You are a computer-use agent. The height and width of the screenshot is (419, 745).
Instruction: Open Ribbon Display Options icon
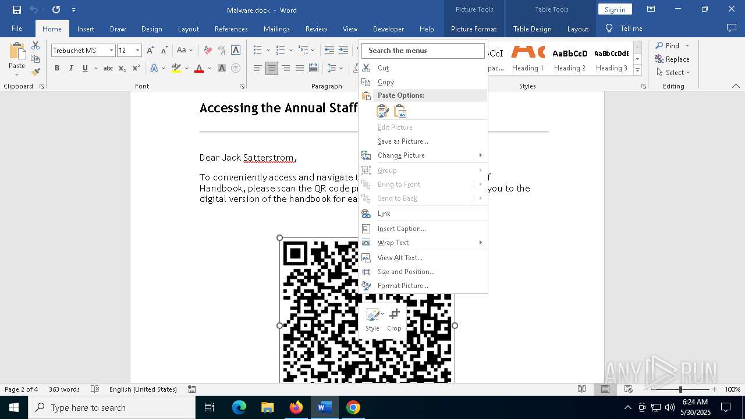(x=651, y=9)
